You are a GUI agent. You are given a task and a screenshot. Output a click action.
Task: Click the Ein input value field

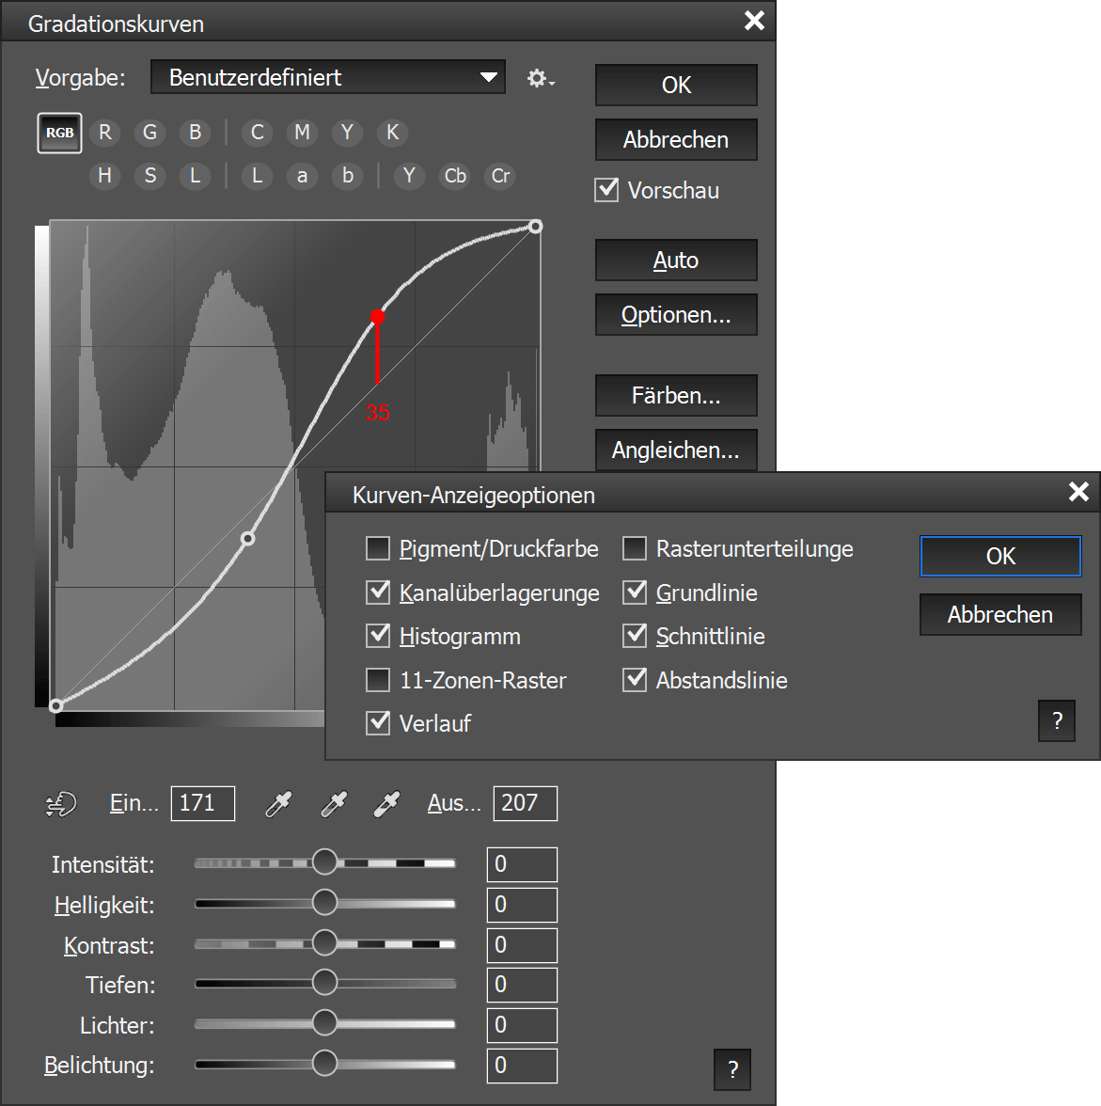click(x=202, y=803)
